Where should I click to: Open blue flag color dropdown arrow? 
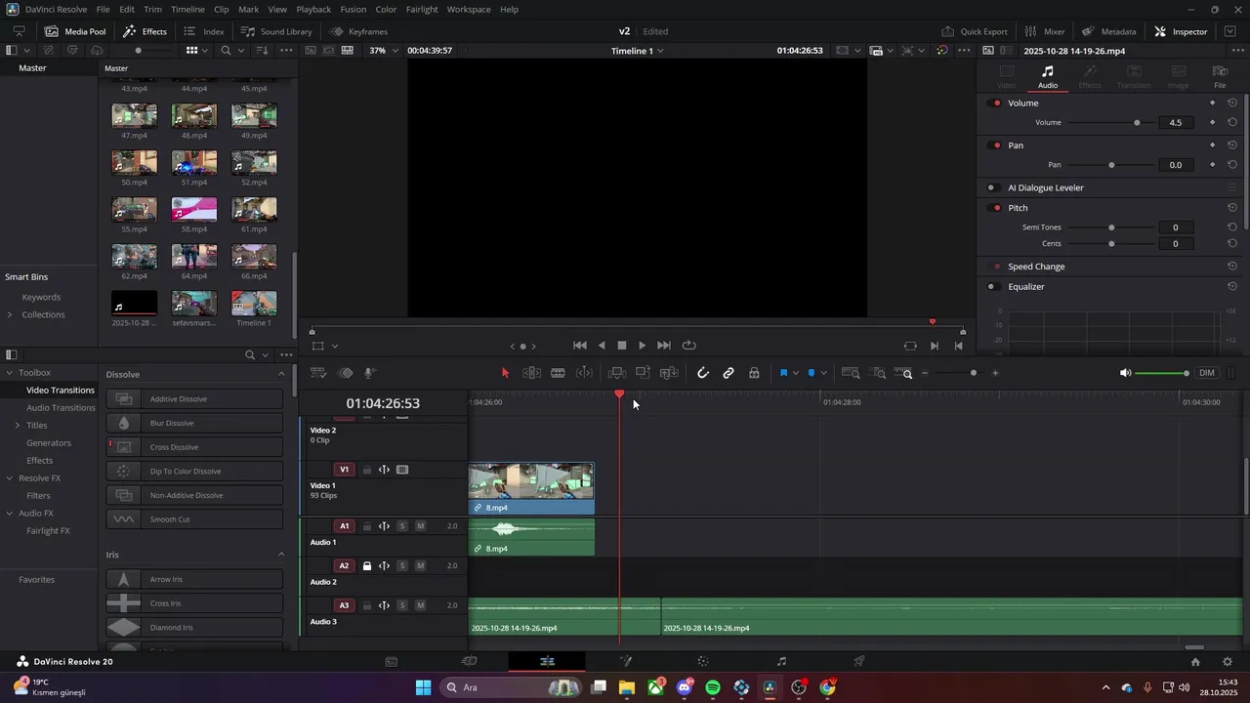pyautogui.click(x=796, y=373)
